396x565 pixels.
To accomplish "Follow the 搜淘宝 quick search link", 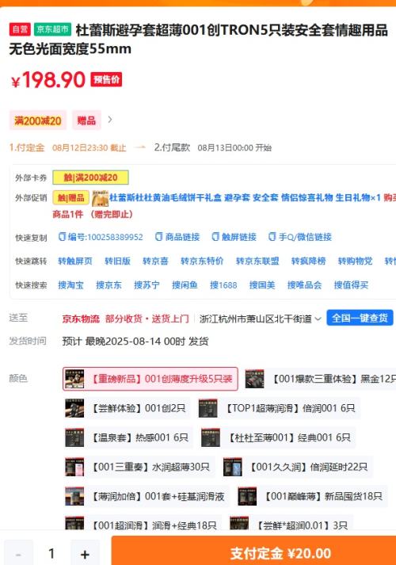I will coord(71,285).
